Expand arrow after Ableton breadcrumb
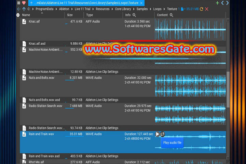 point(72,9)
